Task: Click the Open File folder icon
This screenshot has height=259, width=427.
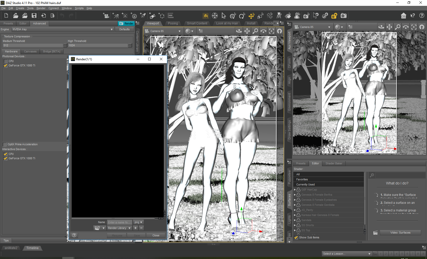Action: (x=16, y=16)
